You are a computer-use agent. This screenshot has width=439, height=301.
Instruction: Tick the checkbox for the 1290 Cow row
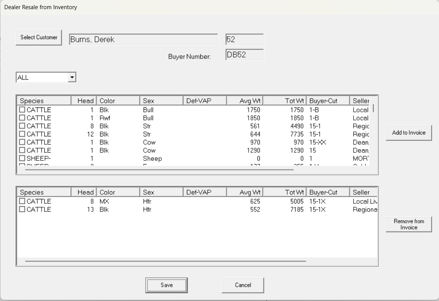22,150
